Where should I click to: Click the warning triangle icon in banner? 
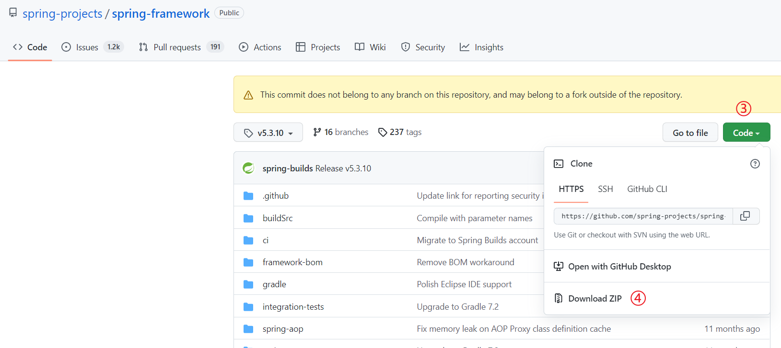click(248, 95)
